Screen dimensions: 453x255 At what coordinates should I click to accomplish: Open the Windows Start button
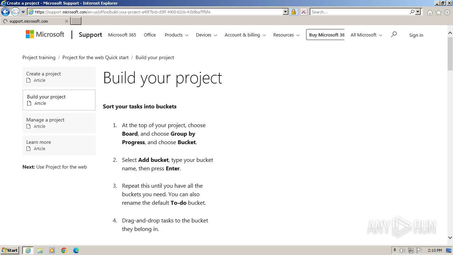point(10,250)
